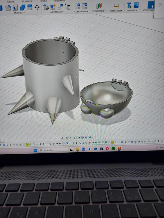Image resolution: width=164 pixels, height=218 pixels.
Task: Activate the blue Selection arrow tool
Action: [151, 5]
